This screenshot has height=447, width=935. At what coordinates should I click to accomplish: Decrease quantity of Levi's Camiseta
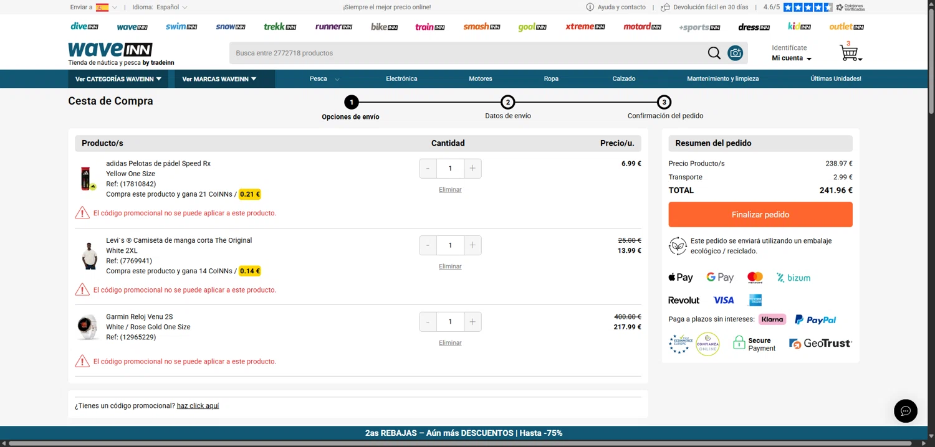pos(428,245)
